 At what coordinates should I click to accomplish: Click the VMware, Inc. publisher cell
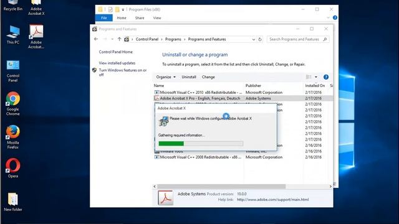tap(256, 152)
